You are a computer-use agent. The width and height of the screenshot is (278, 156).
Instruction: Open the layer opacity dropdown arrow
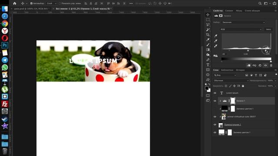click(275, 81)
